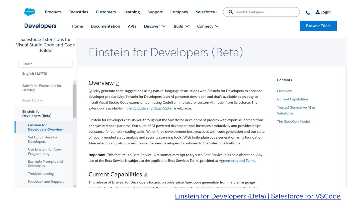Click the Einstein for Developers (Beta) page heading
Viewport: 361px width, 203px height.
click(166, 52)
